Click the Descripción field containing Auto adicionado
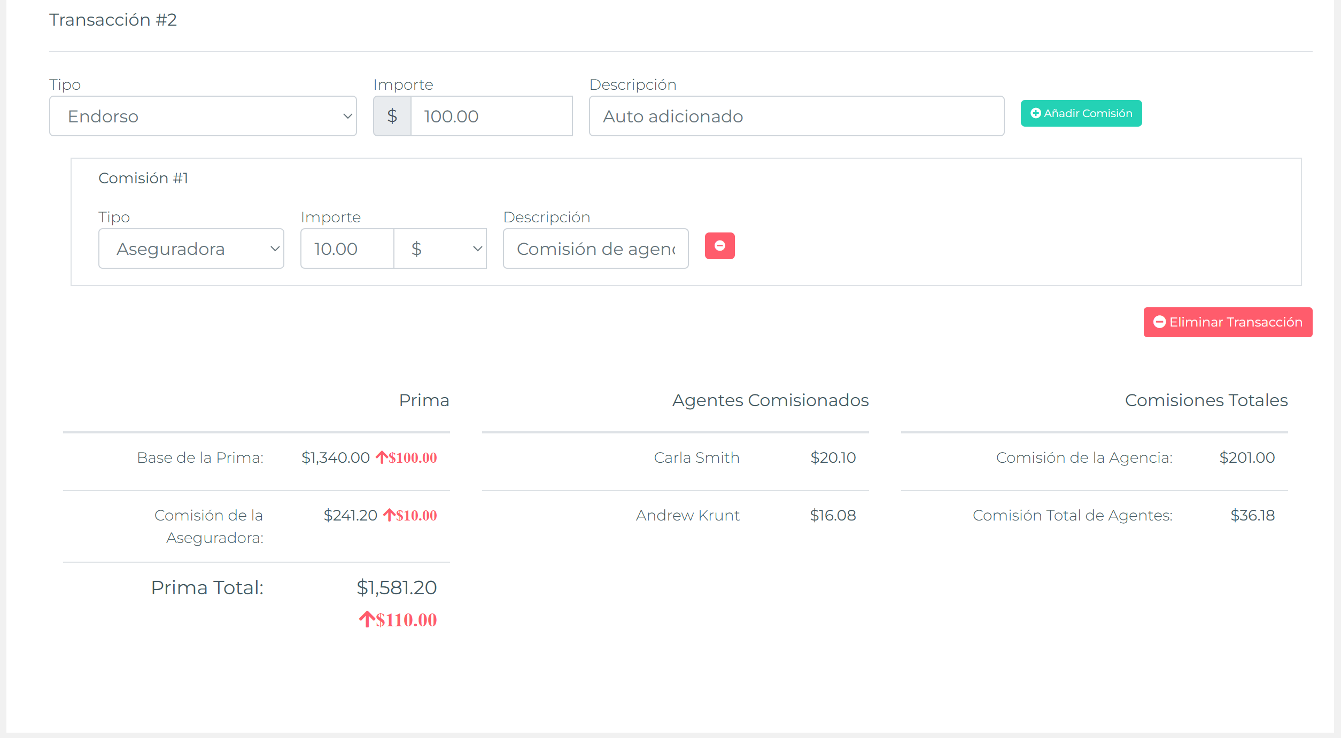The height and width of the screenshot is (738, 1341). coord(796,116)
